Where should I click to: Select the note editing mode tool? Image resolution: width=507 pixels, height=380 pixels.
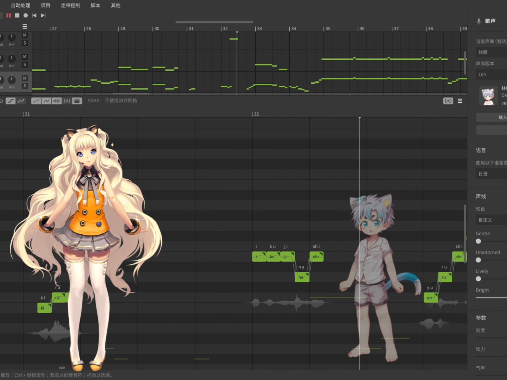point(10,101)
